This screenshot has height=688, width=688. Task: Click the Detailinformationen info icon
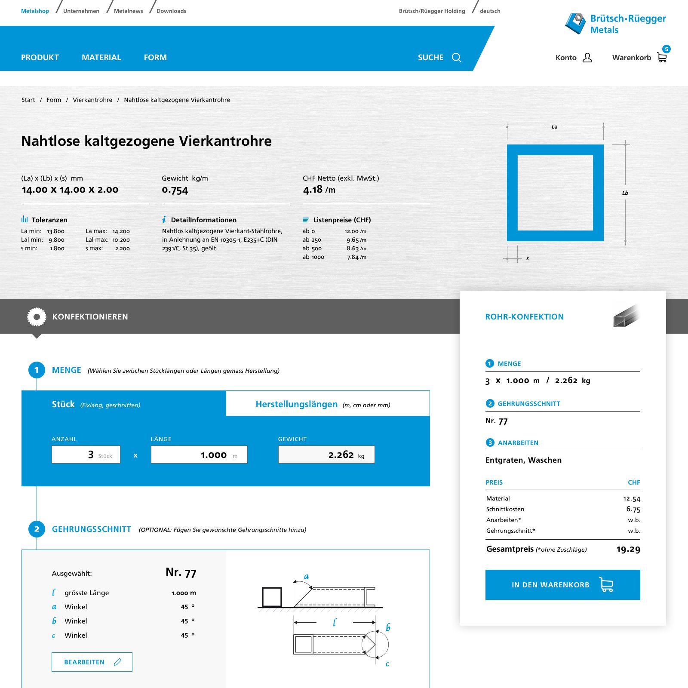tap(164, 220)
